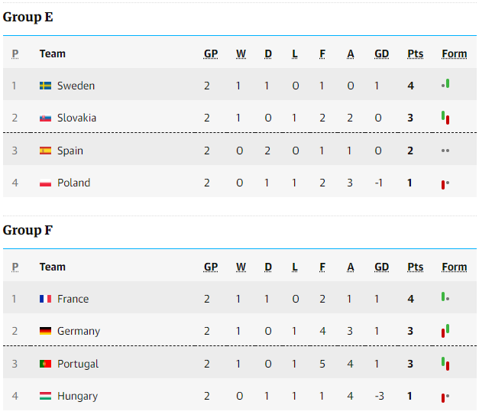Click the Group F heading
This screenshot has width=479, height=418.
point(28,230)
